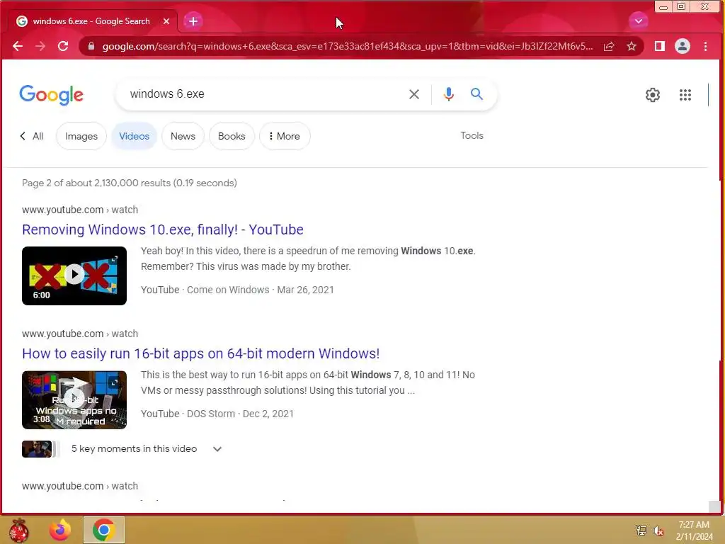Screen dimensions: 725x544
Task: Go to the Google homepage via logo
Action: (x=51, y=95)
